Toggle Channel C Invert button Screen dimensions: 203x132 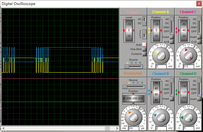[x=199, y=37]
